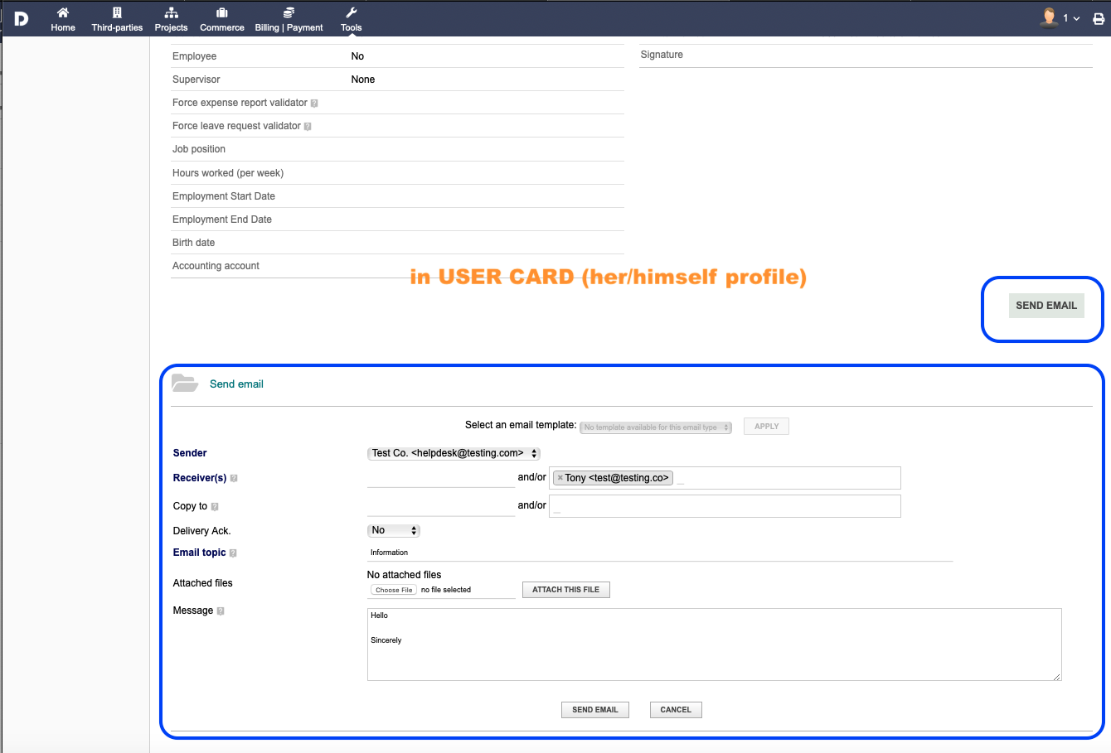Click the Email topic field containing Information
Screen dimensions: 1111x753
pyautogui.click(x=660, y=553)
